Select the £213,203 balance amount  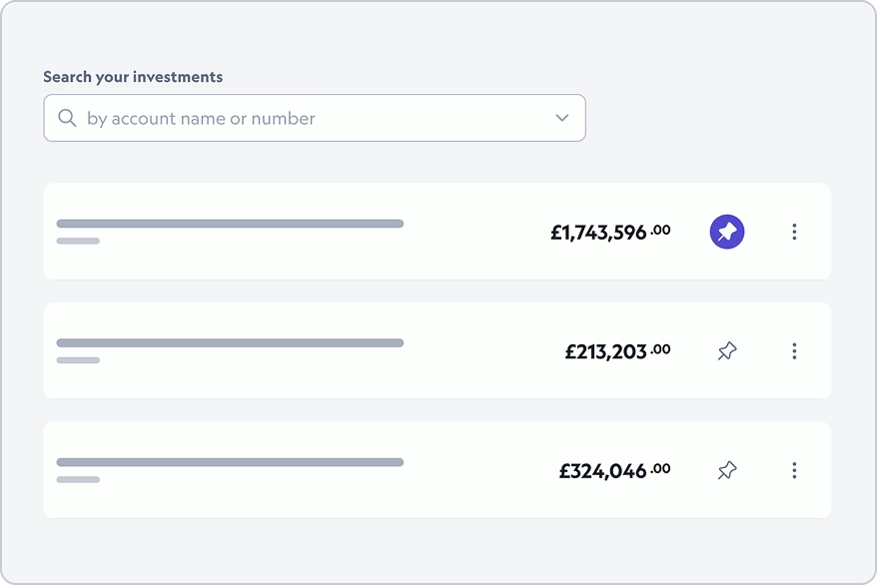coord(605,352)
